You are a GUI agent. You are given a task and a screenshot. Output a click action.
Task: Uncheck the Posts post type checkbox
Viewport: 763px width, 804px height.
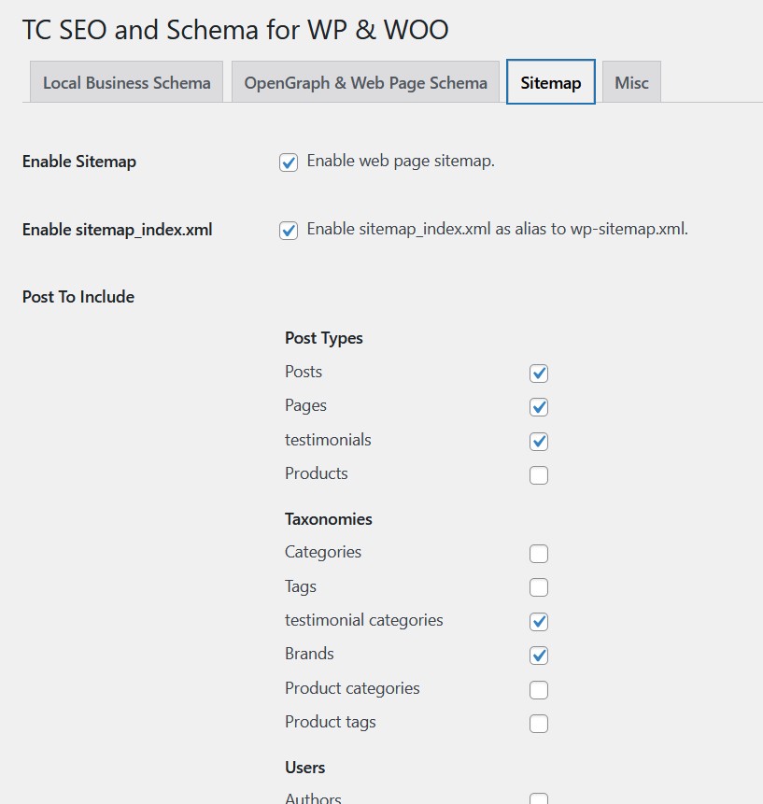point(538,373)
